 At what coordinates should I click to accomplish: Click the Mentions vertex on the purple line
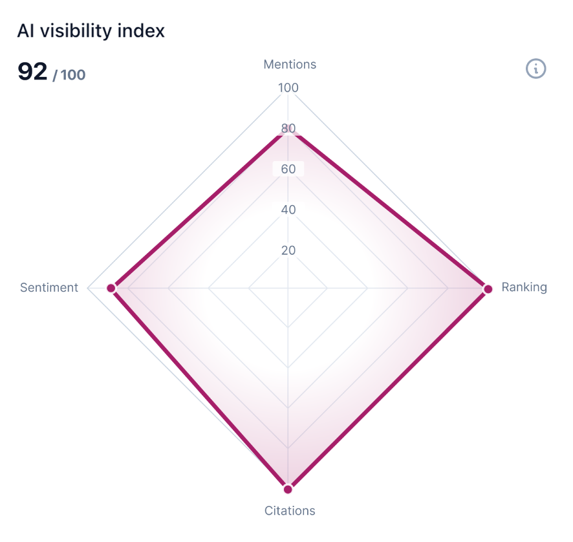288,133
